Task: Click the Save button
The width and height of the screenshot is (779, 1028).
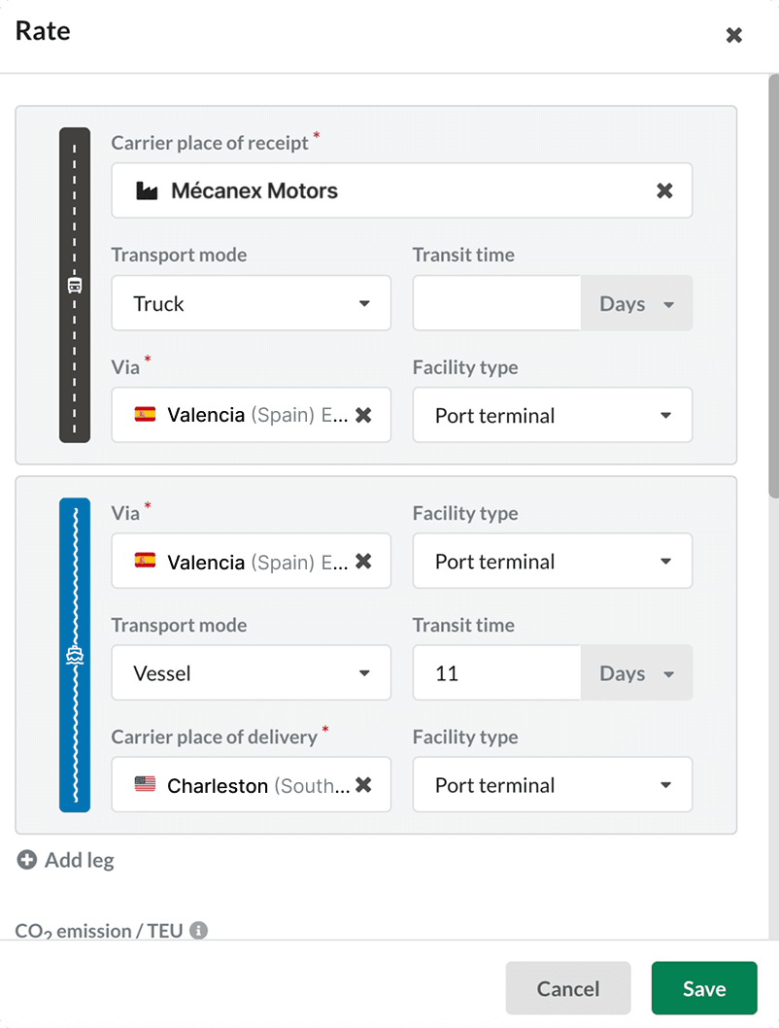Action: [x=703, y=987]
